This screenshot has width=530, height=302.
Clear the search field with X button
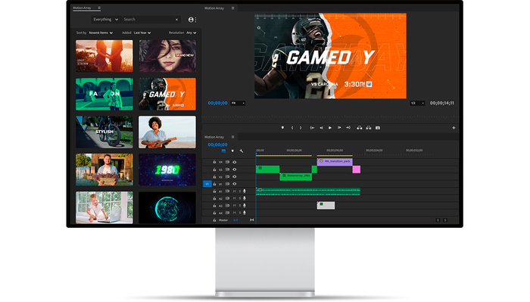[x=176, y=20]
